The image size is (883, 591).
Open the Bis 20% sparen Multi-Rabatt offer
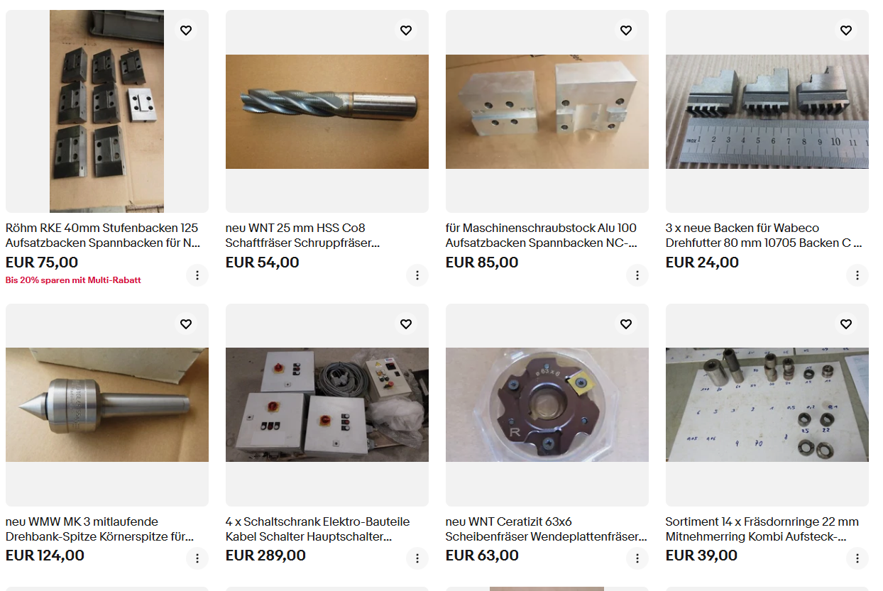tap(73, 280)
